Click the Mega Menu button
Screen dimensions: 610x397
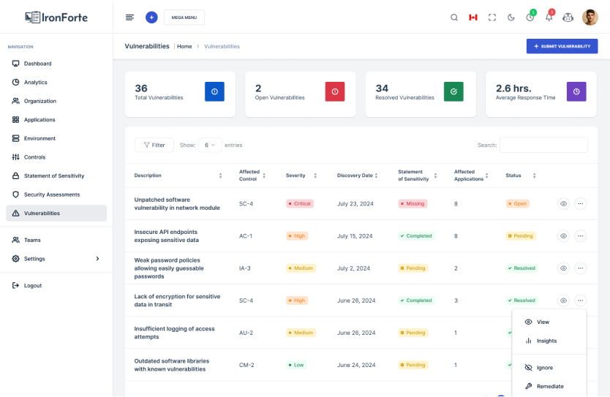[184, 18]
